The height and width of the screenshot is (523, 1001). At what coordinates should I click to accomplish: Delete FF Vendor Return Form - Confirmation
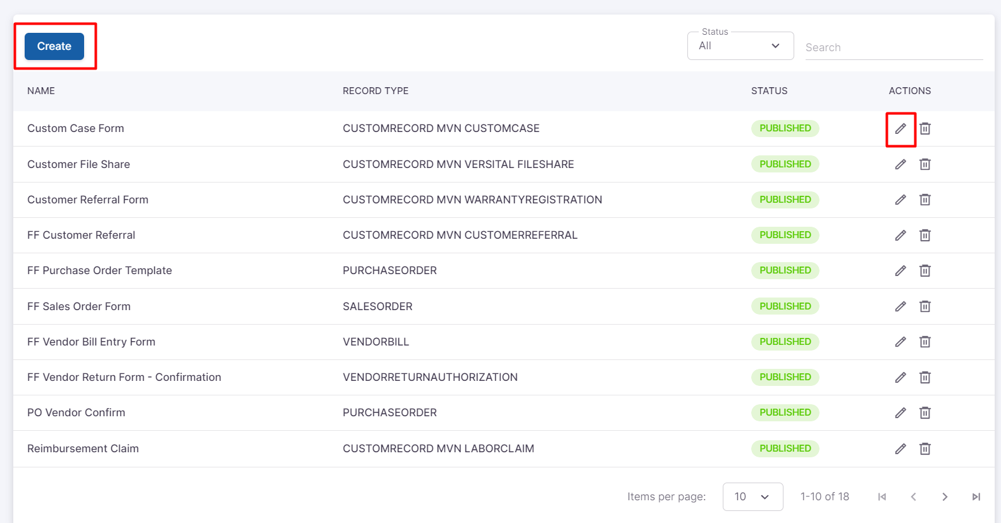[924, 378]
